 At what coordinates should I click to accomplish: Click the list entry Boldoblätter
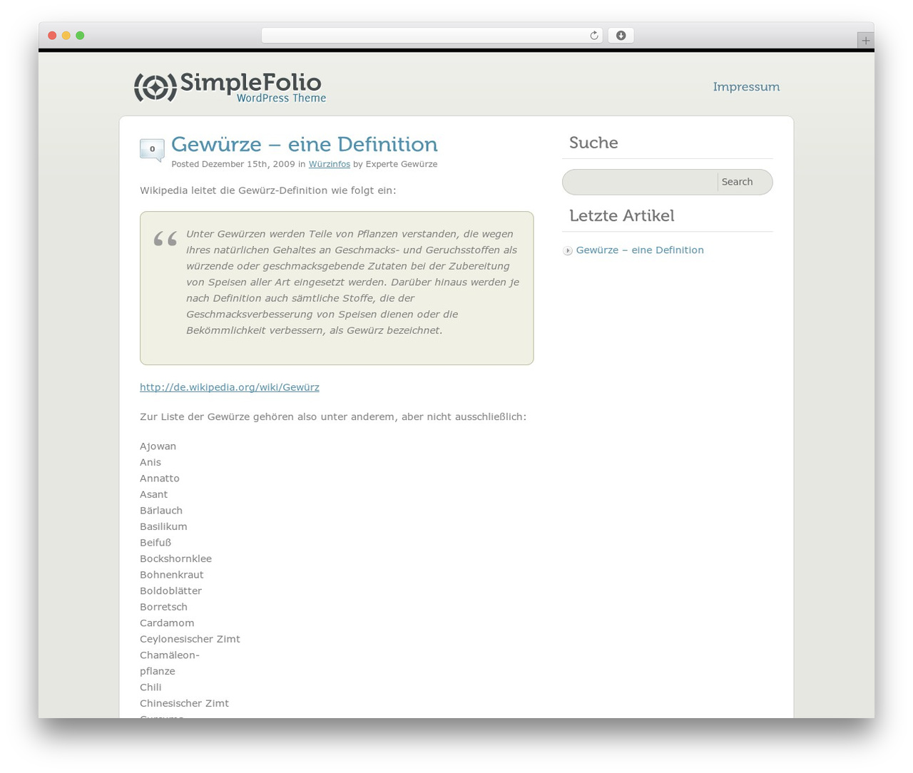click(170, 590)
